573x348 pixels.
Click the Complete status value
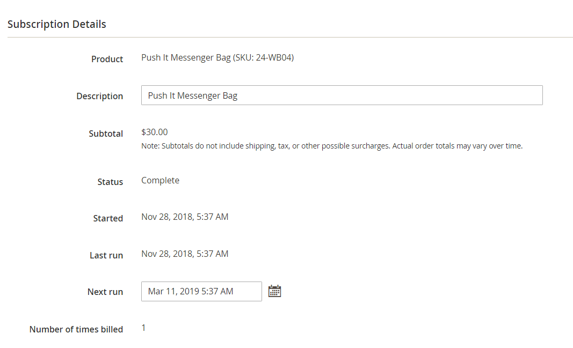(160, 180)
